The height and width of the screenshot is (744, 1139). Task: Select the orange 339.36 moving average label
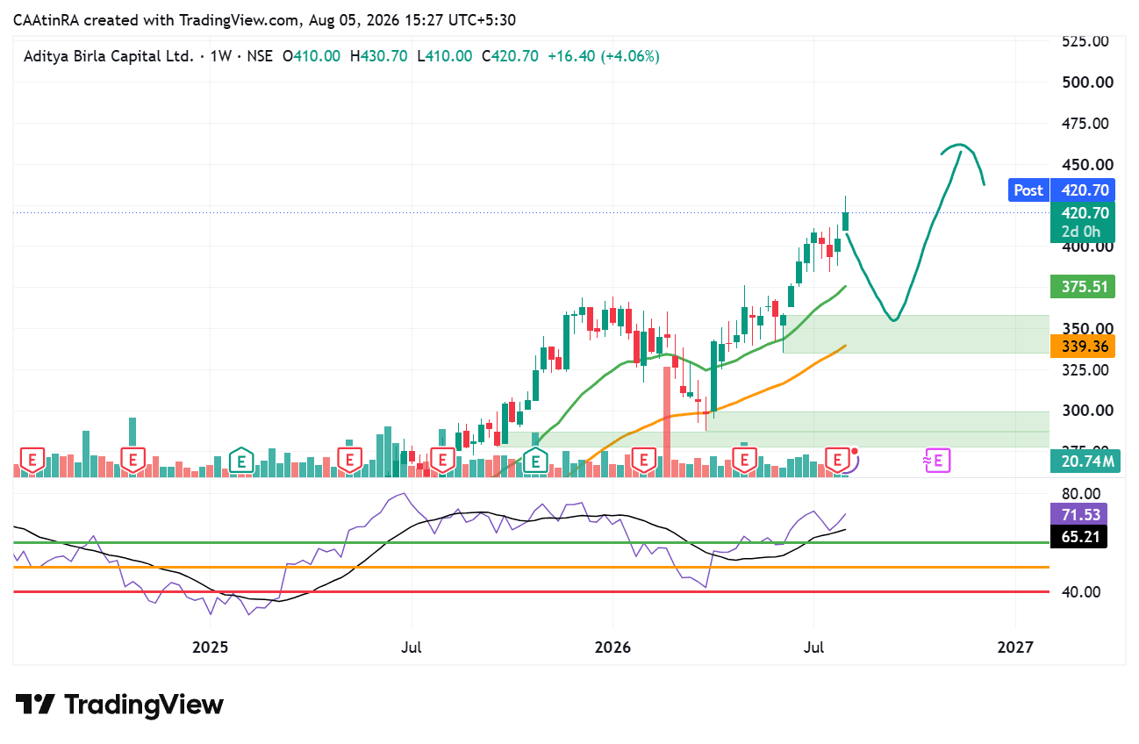[x=1083, y=346]
